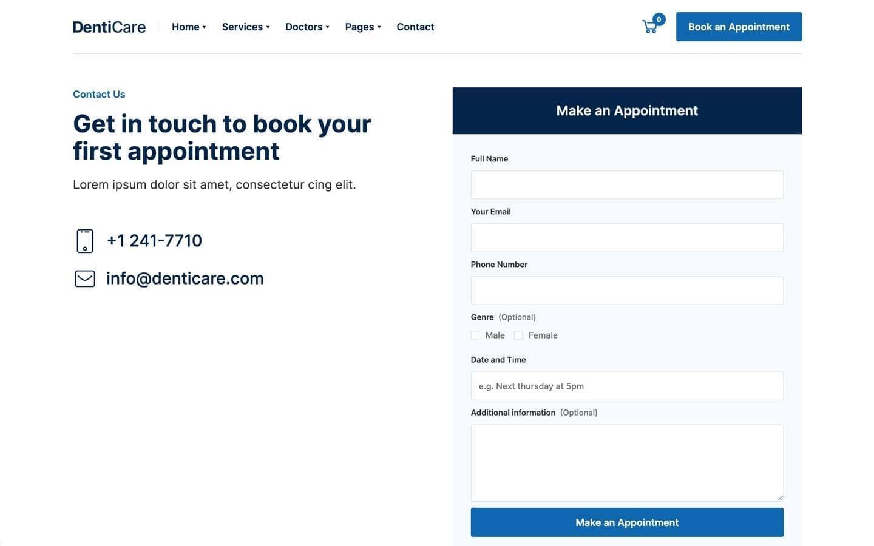This screenshot has height=546, width=874.
Task: Submit the form with Make an Appointment button
Action: [627, 522]
